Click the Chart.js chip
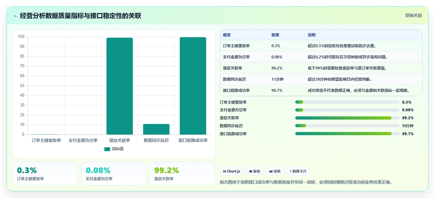Image resolution: width=435 pixels, height=198 pixels. [231, 171]
